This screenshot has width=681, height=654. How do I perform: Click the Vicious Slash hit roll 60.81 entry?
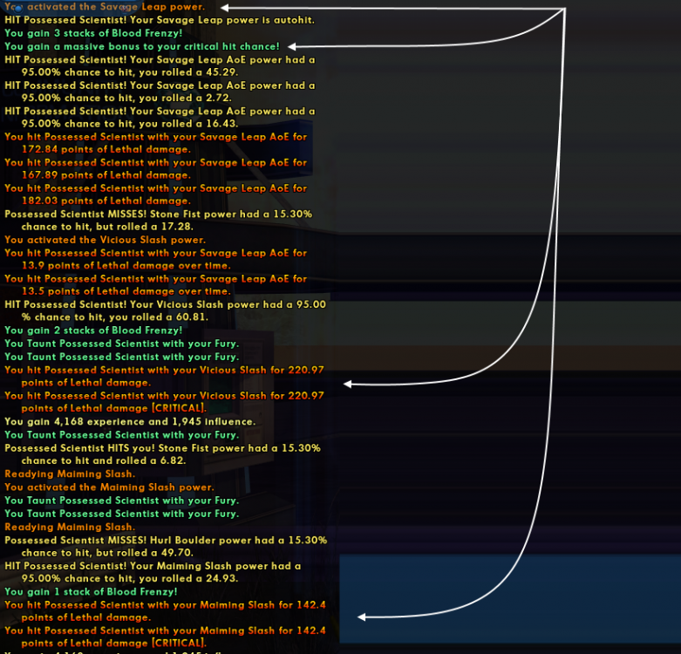(x=165, y=310)
